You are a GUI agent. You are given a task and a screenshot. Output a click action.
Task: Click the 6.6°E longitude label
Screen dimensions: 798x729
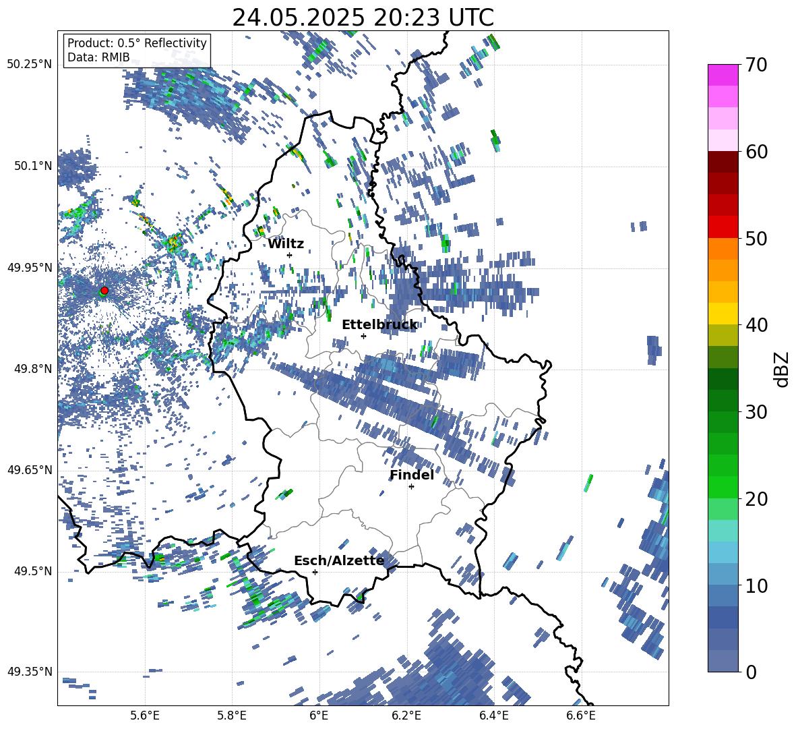pyautogui.click(x=581, y=716)
